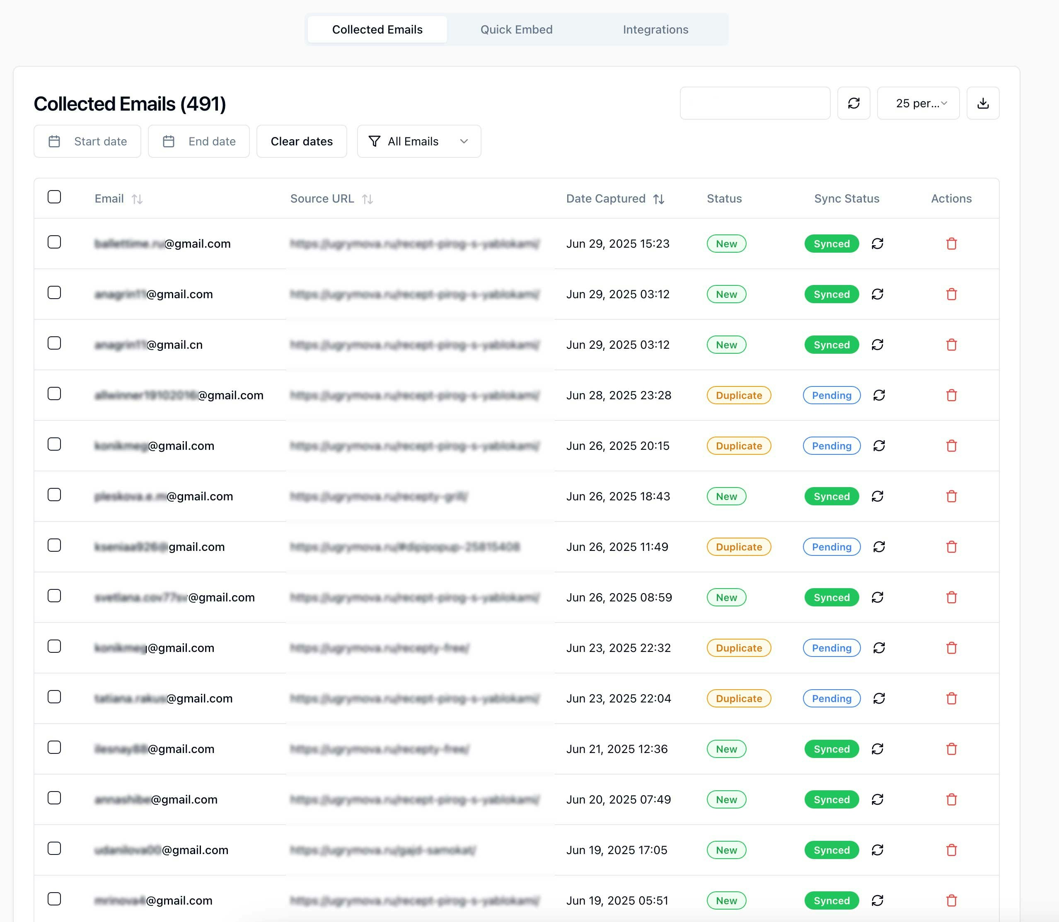Delete the Jun 28, 2025 23:28 email
The height and width of the screenshot is (922, 1059).
pos(951,395)
